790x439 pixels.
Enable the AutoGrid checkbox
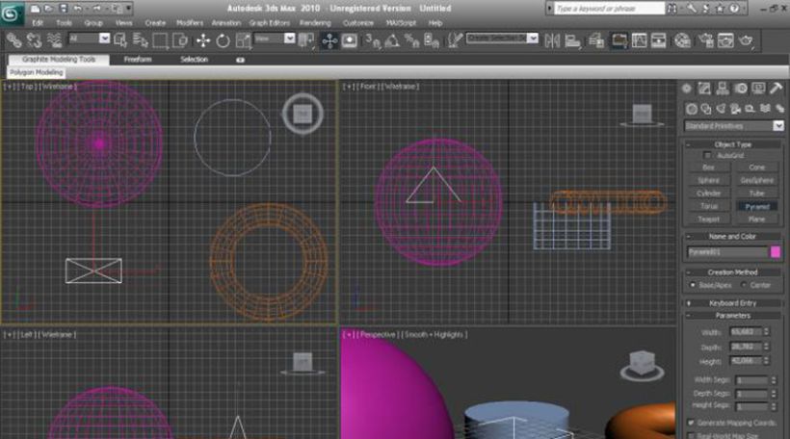[707, 155]
